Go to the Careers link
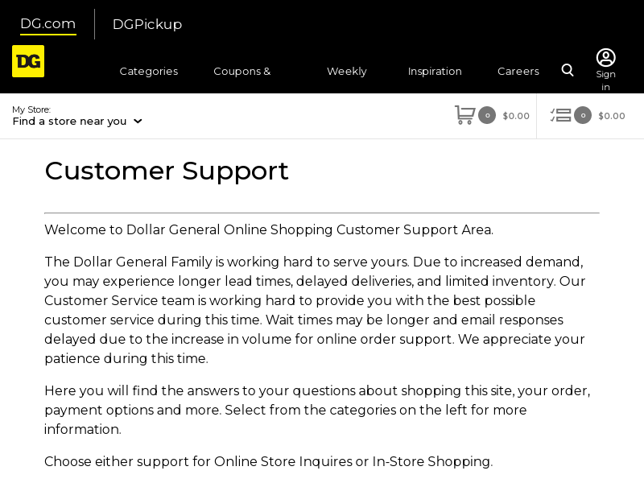Screen dimensions: 644x483 (x=518, y=71)
